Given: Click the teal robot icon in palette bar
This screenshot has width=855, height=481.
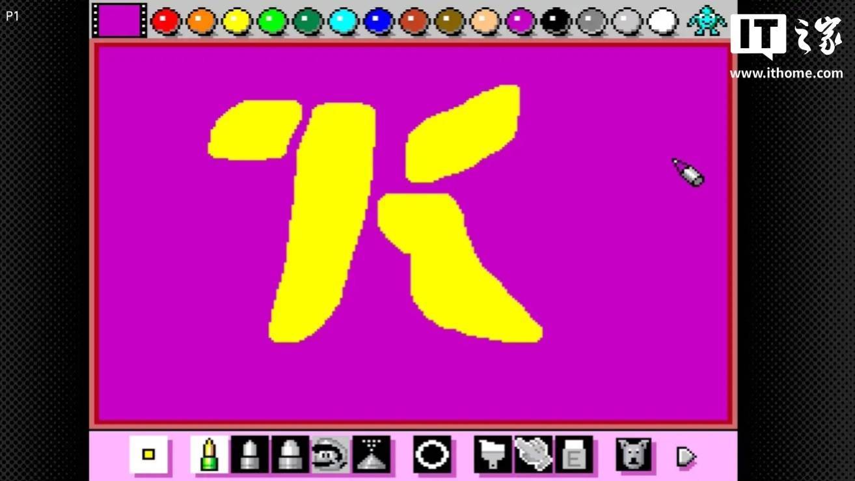Looking at the screenshot, I should tap(706, 20).
